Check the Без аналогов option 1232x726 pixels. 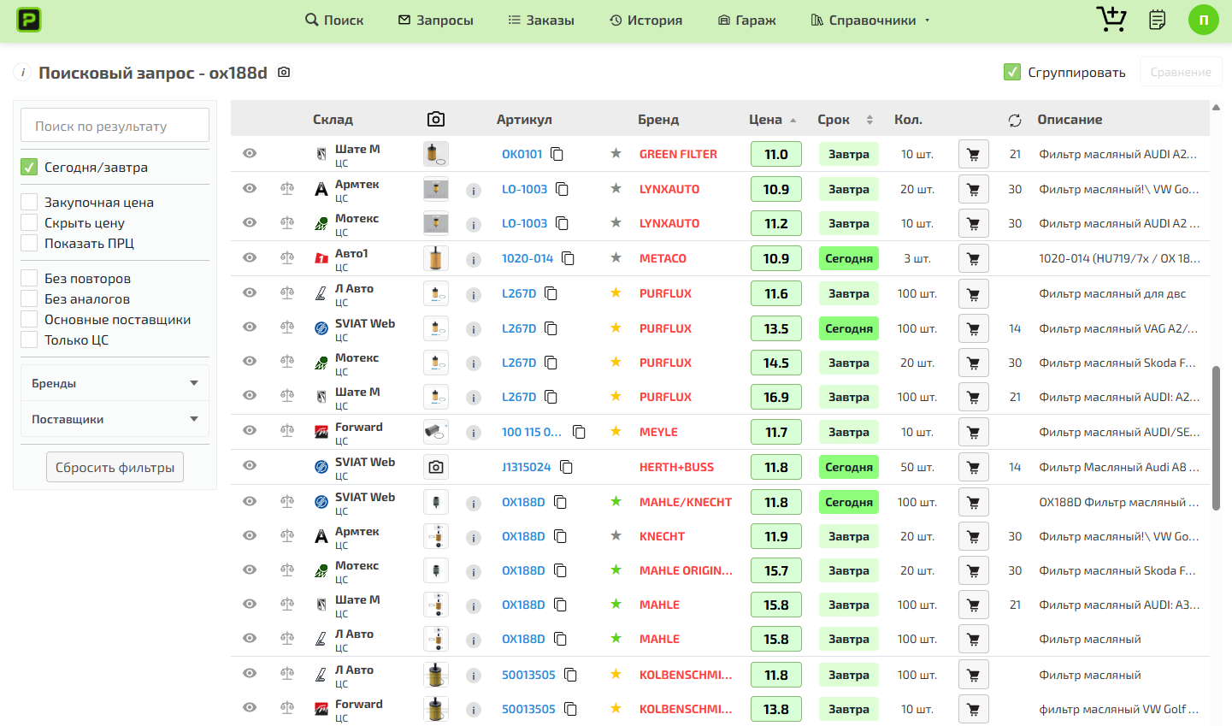[x=29, y=298]
